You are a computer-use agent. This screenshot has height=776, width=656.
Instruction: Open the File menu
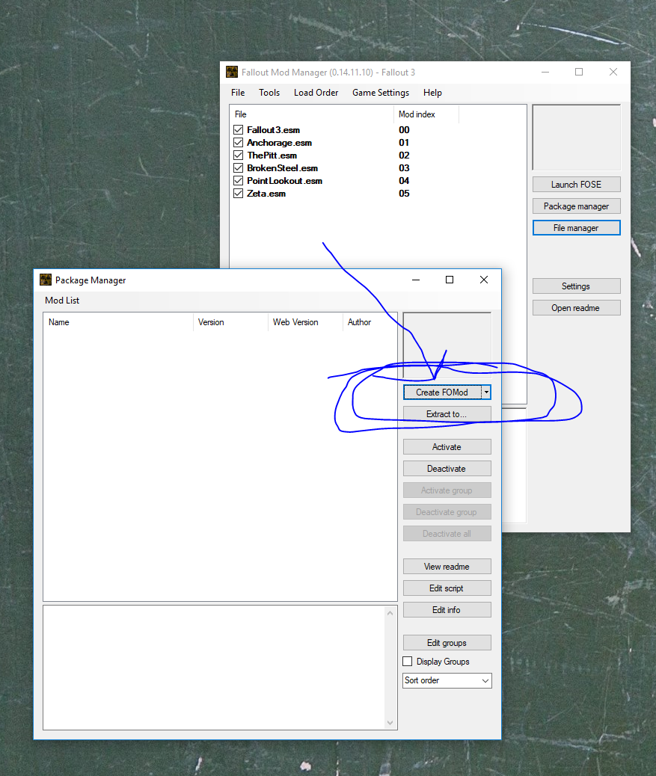point(238,93)
